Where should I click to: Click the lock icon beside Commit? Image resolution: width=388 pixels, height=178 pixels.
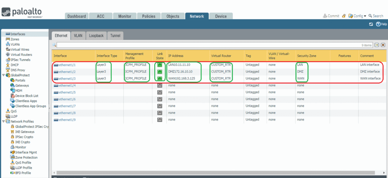click(344, 16)
